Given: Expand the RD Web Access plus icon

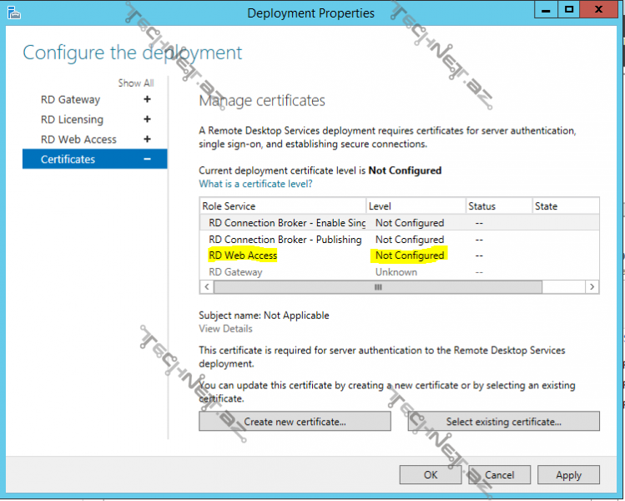Looking at the screenshot, I should (148, 139).
